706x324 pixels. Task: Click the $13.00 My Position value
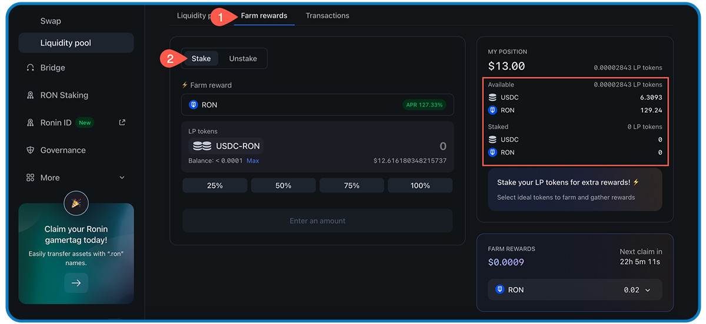507,66
